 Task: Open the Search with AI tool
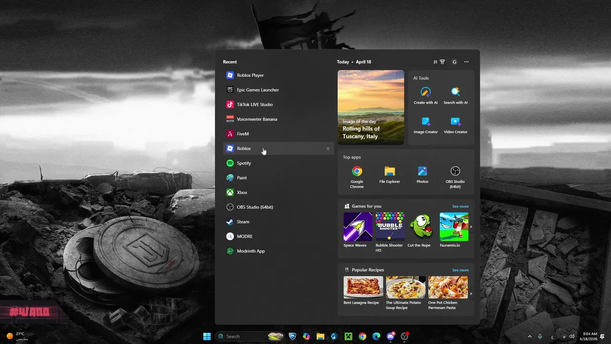point(455,96)
